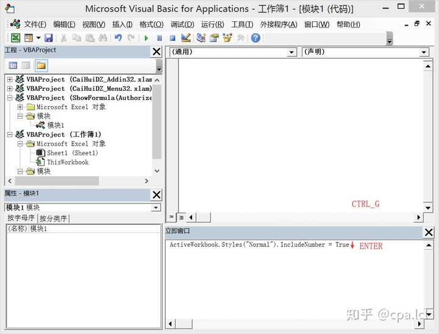
Task: Open the 格式(O) menu
Action: tap(151, 24)
